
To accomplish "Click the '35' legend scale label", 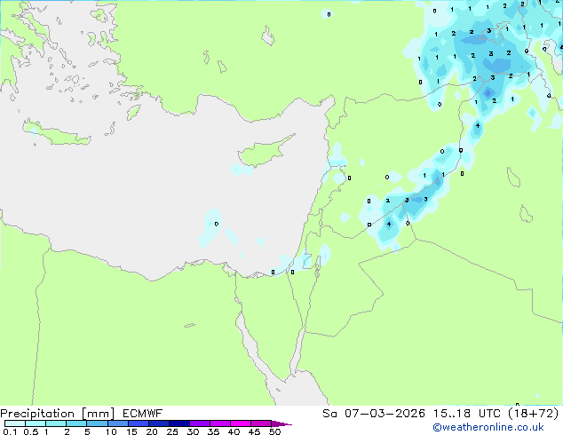I will click(214, 431).
